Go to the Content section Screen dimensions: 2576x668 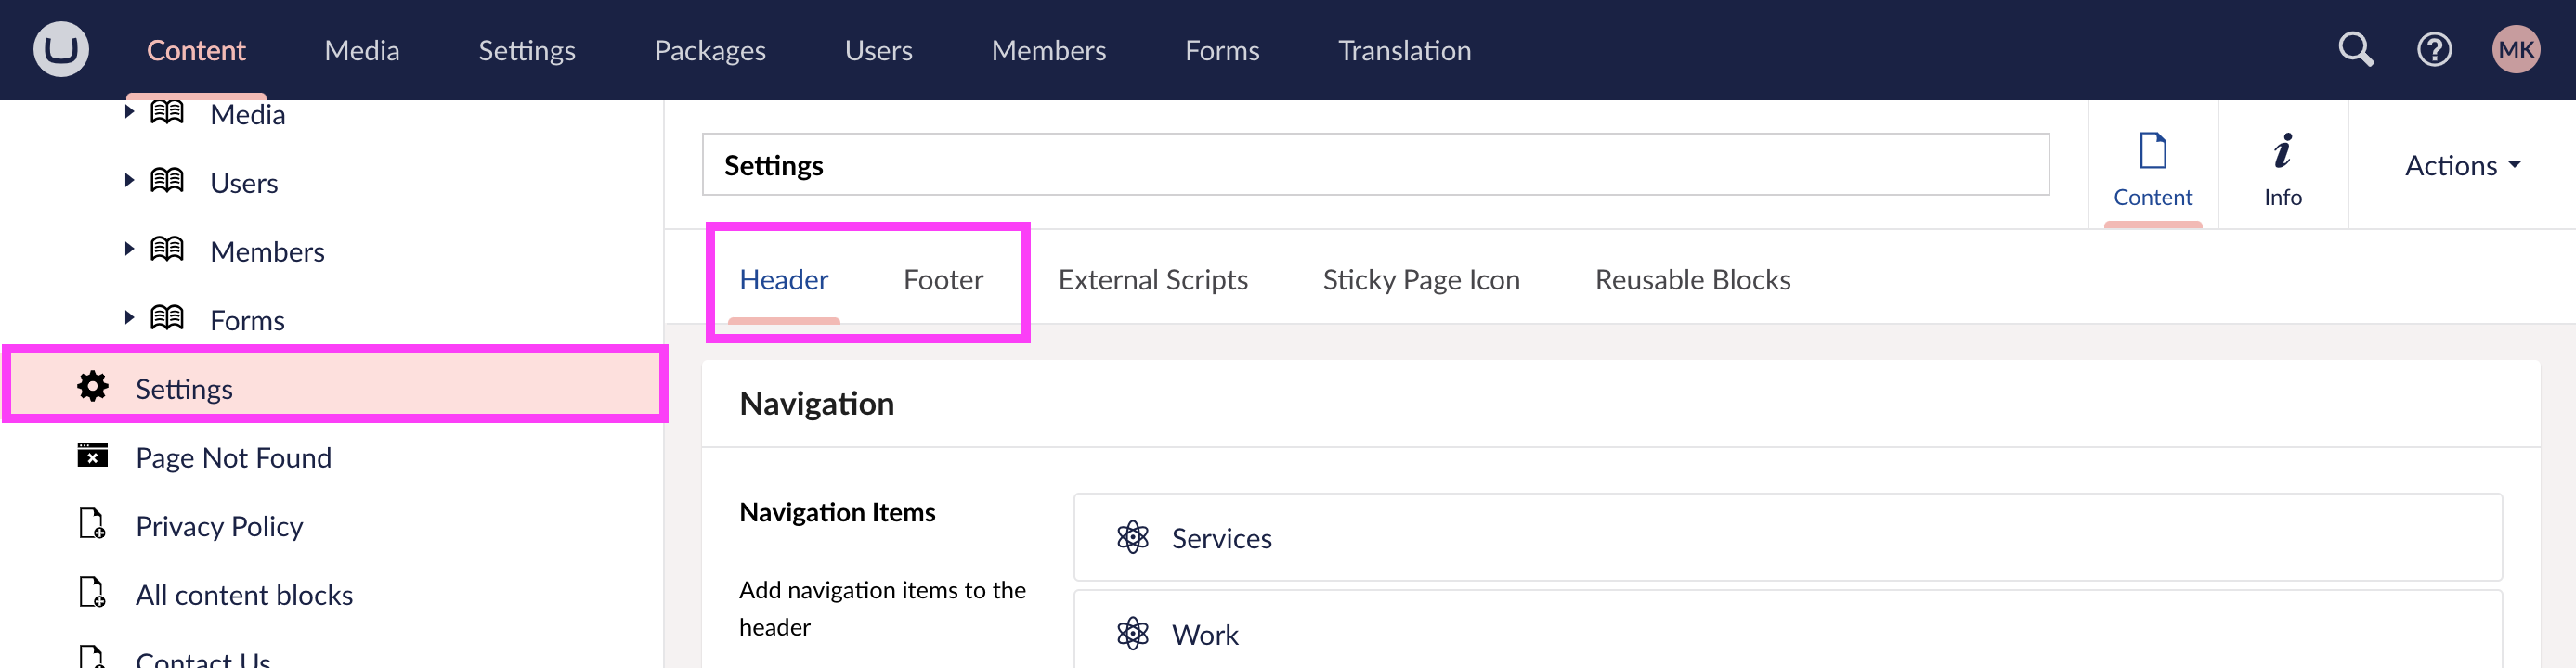click(x=196, y=51)
